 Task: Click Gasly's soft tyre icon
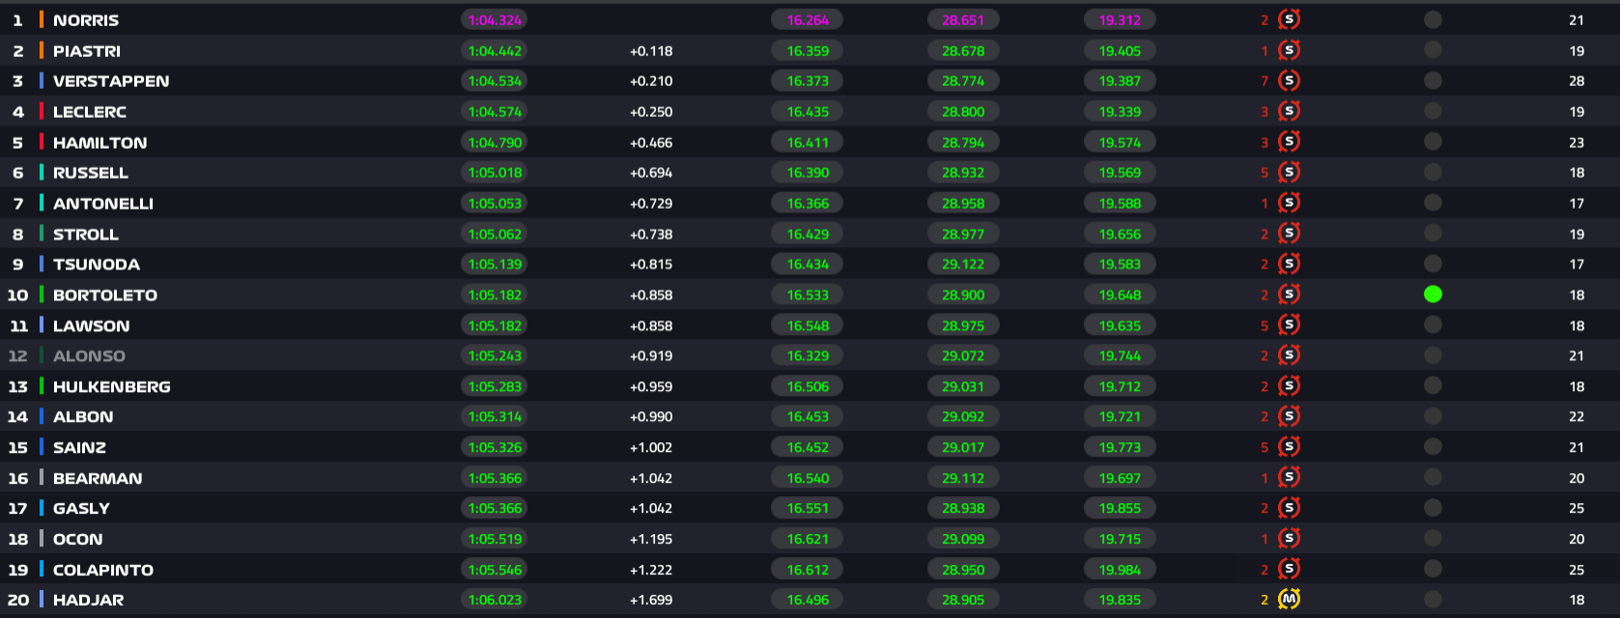coord(1289,508)
